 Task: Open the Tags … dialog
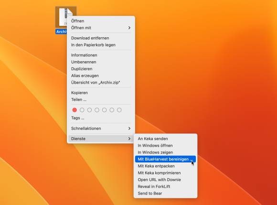101,118
